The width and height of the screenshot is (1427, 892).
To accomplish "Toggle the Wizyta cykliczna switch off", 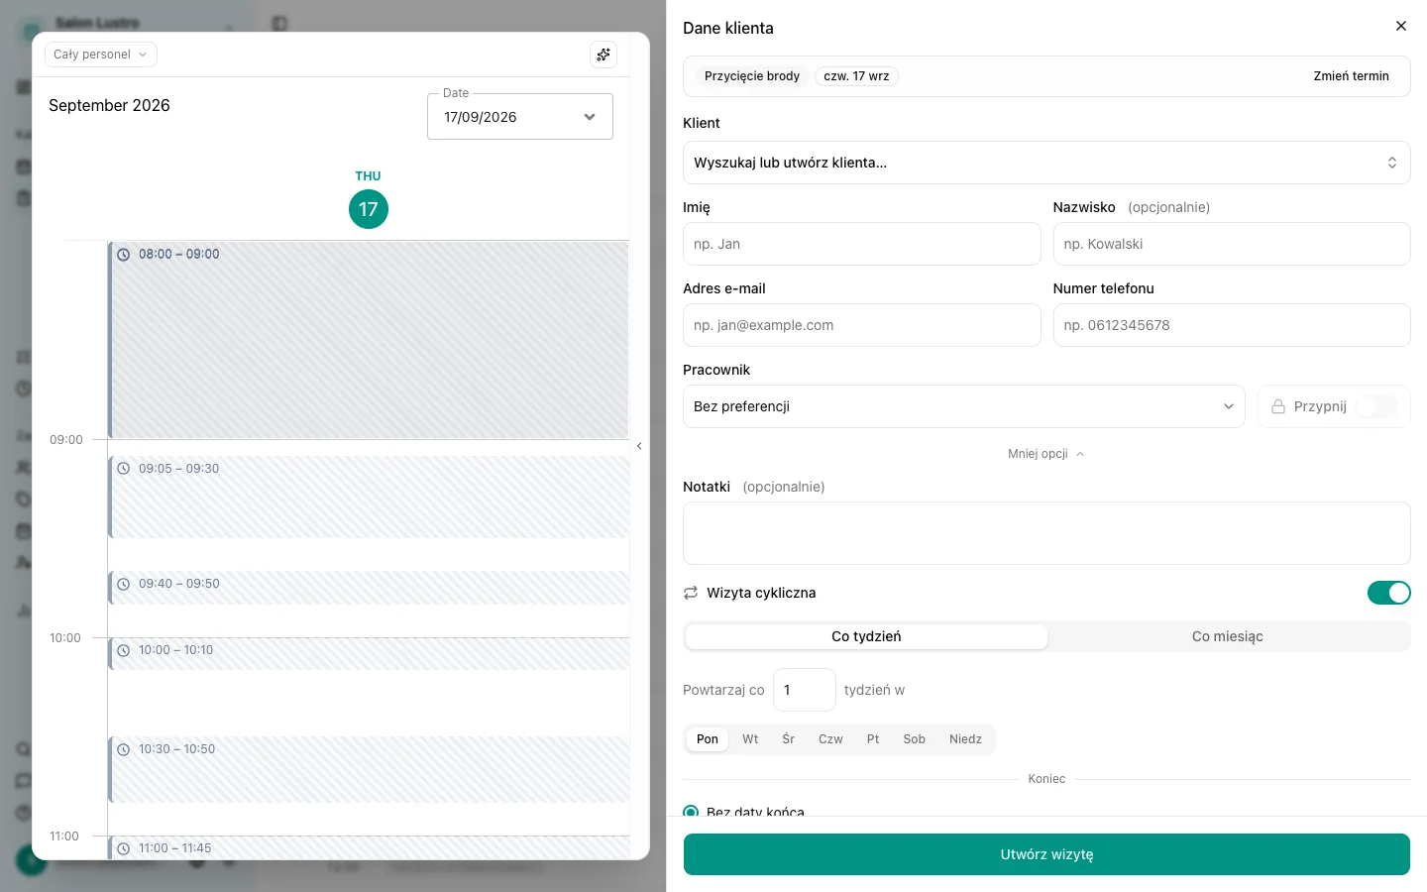I will [1388, 593].
